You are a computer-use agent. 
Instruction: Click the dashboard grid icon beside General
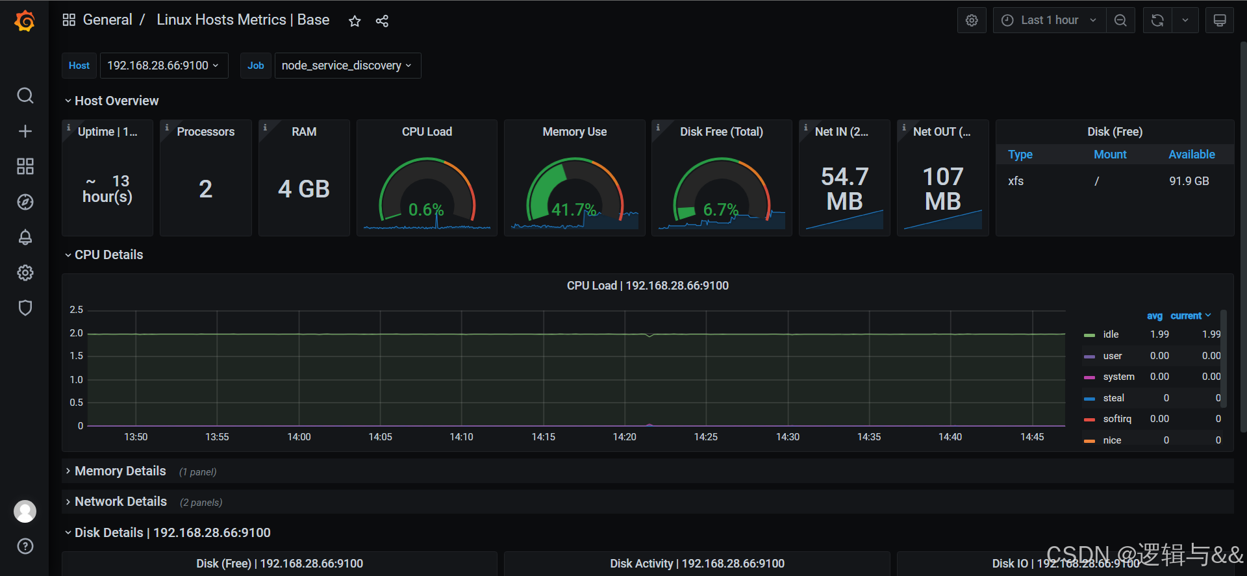click(69, 20)
